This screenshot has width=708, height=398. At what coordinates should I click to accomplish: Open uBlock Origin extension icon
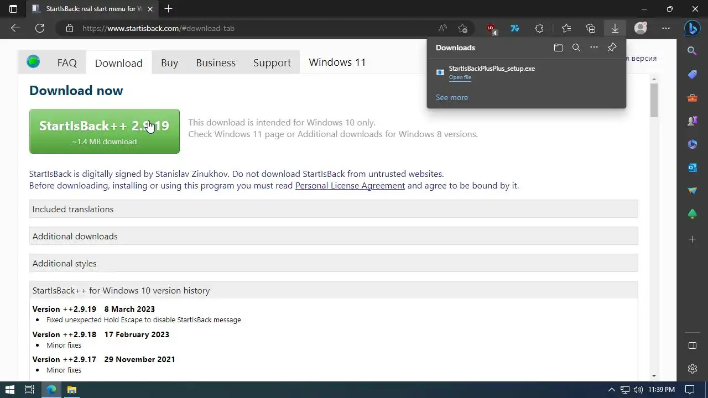(x=491, y=29)
